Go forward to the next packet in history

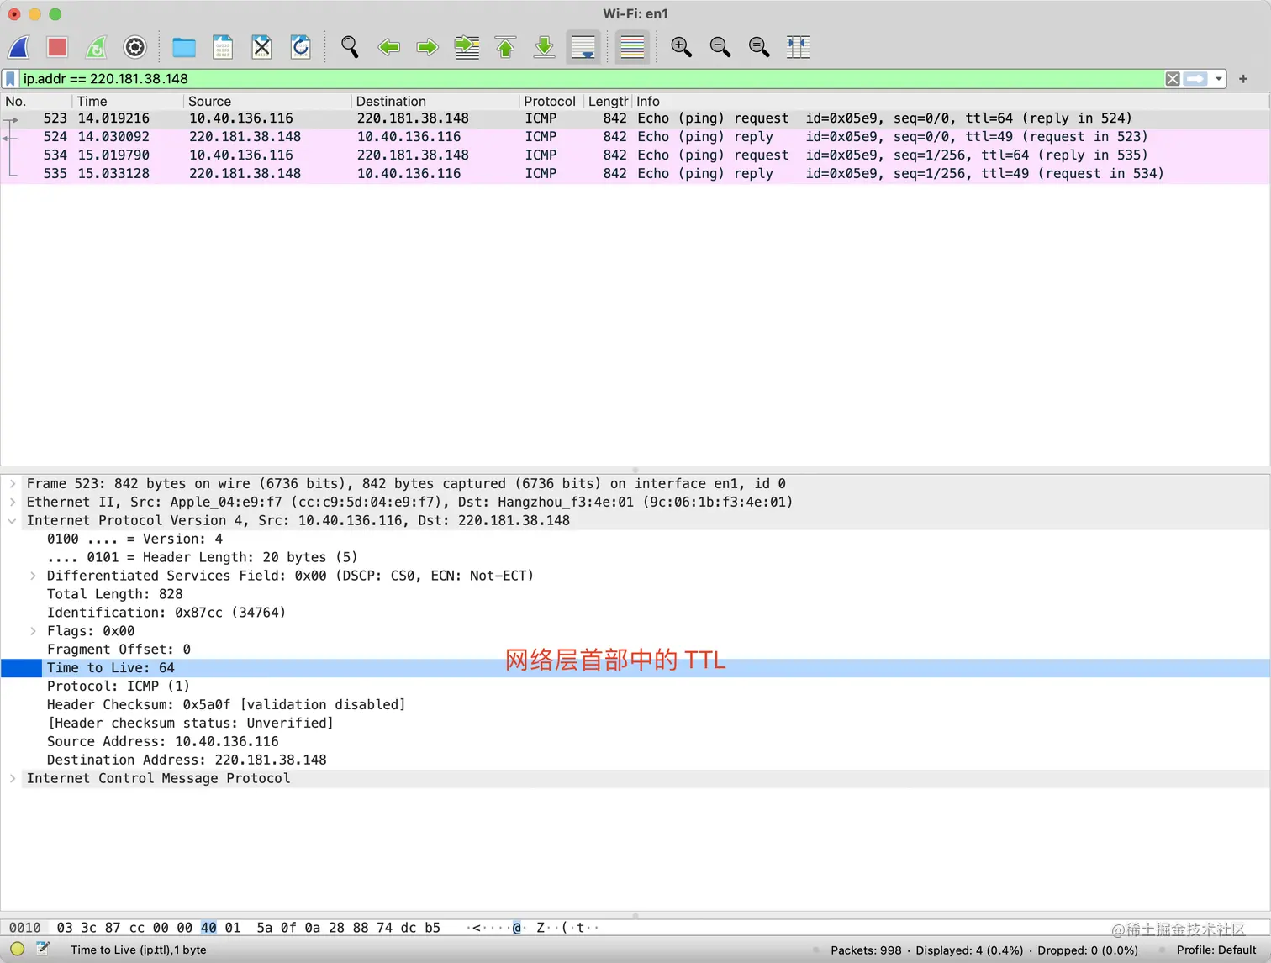428,47
